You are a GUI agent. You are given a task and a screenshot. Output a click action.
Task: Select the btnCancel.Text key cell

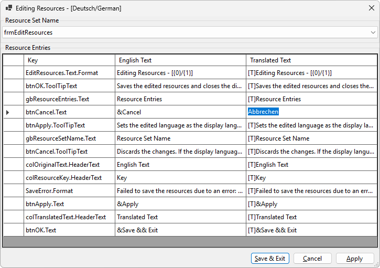click(x=69, y=112)
